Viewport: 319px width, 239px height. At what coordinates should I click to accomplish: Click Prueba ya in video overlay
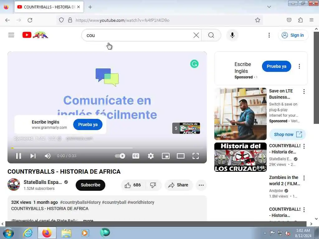[88, 124]
